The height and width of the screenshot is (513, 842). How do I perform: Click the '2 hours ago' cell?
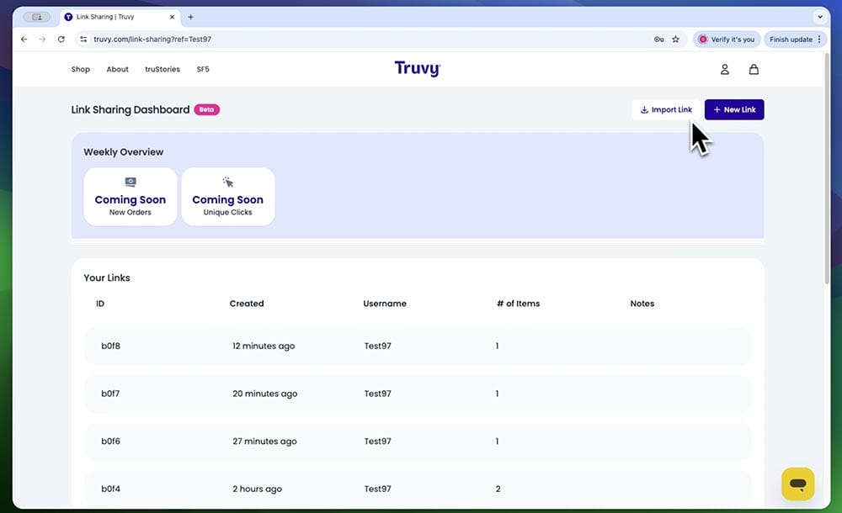[257, 489]
